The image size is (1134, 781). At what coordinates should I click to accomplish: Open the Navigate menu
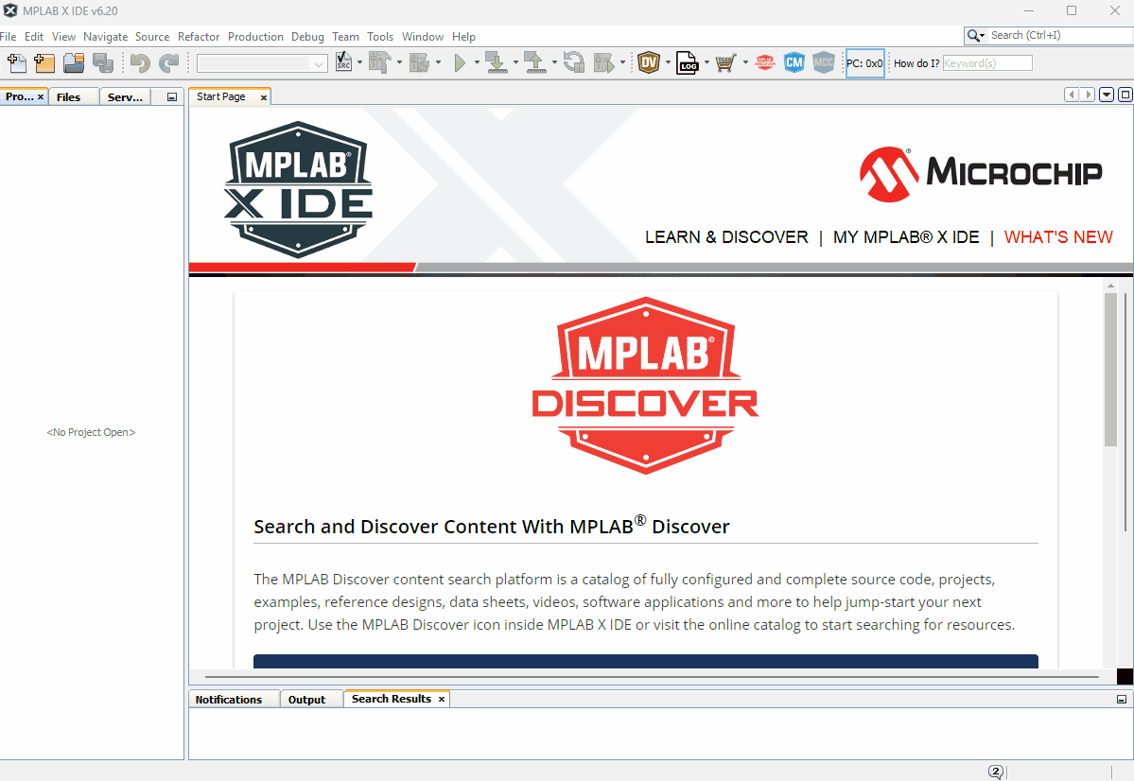coord(106,36)
